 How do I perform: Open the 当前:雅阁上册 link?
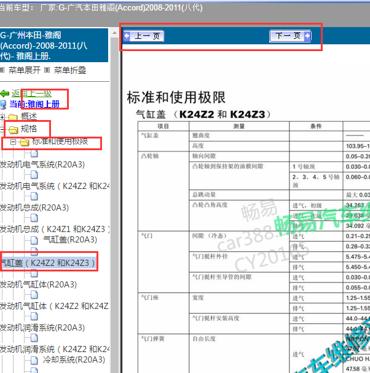point(34,104)
